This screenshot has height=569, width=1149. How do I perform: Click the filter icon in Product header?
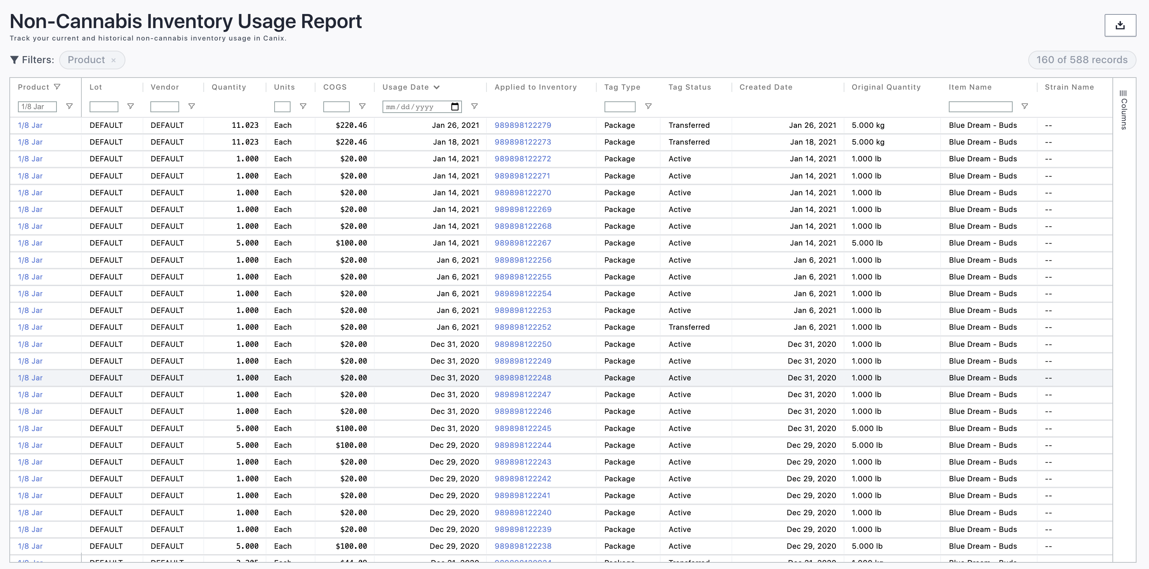coord(57,87)
